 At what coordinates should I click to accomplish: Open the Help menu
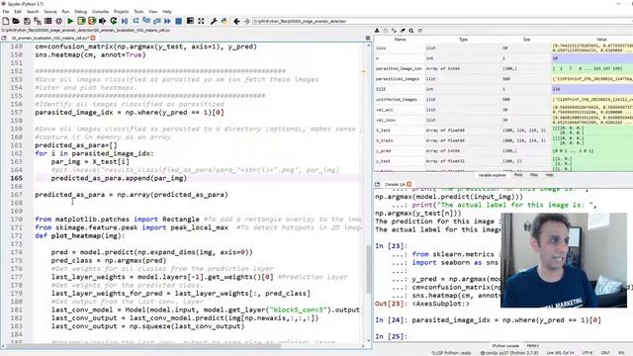click(x=167, y=12)
